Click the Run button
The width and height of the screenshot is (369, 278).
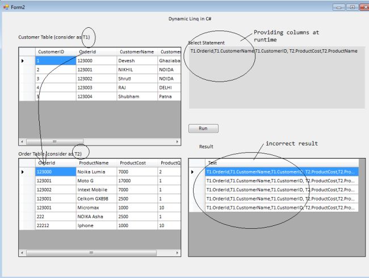pyautogui.click(x=203, y=129)
